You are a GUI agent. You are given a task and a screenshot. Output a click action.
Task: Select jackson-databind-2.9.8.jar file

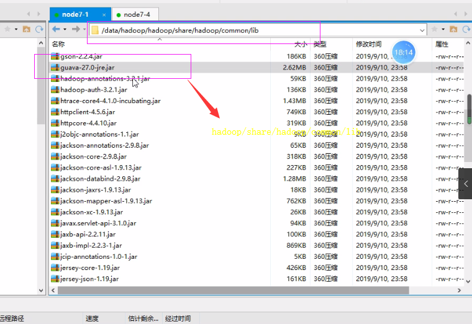click(100, 179)
